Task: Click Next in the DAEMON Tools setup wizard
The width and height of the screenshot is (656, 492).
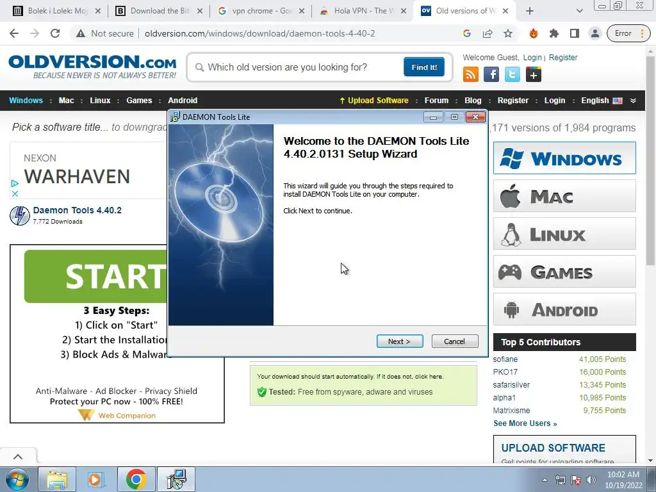Action: pyautogui.click(x=400, y=341)
